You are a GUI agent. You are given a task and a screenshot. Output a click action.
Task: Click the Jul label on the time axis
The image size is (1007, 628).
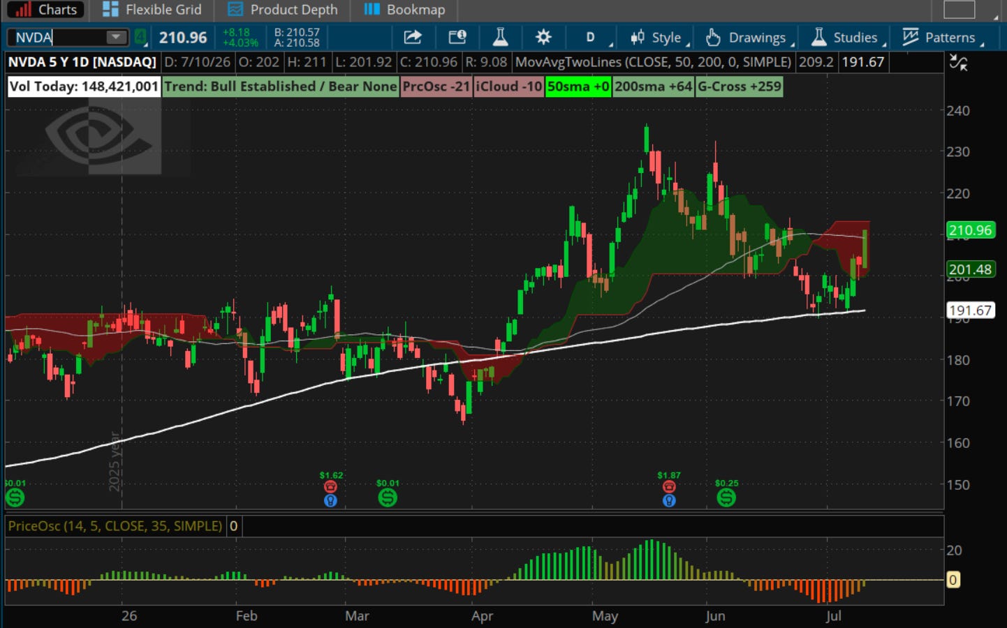point(833,616)
